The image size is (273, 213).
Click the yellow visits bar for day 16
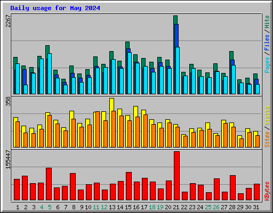(135, 111)
